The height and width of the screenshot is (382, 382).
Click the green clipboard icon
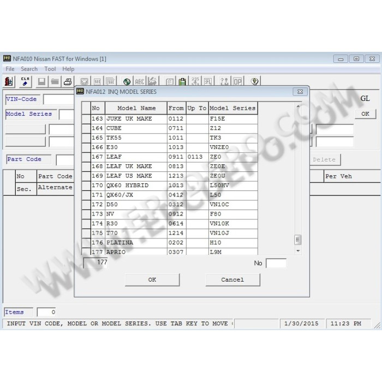click(182, 82)
